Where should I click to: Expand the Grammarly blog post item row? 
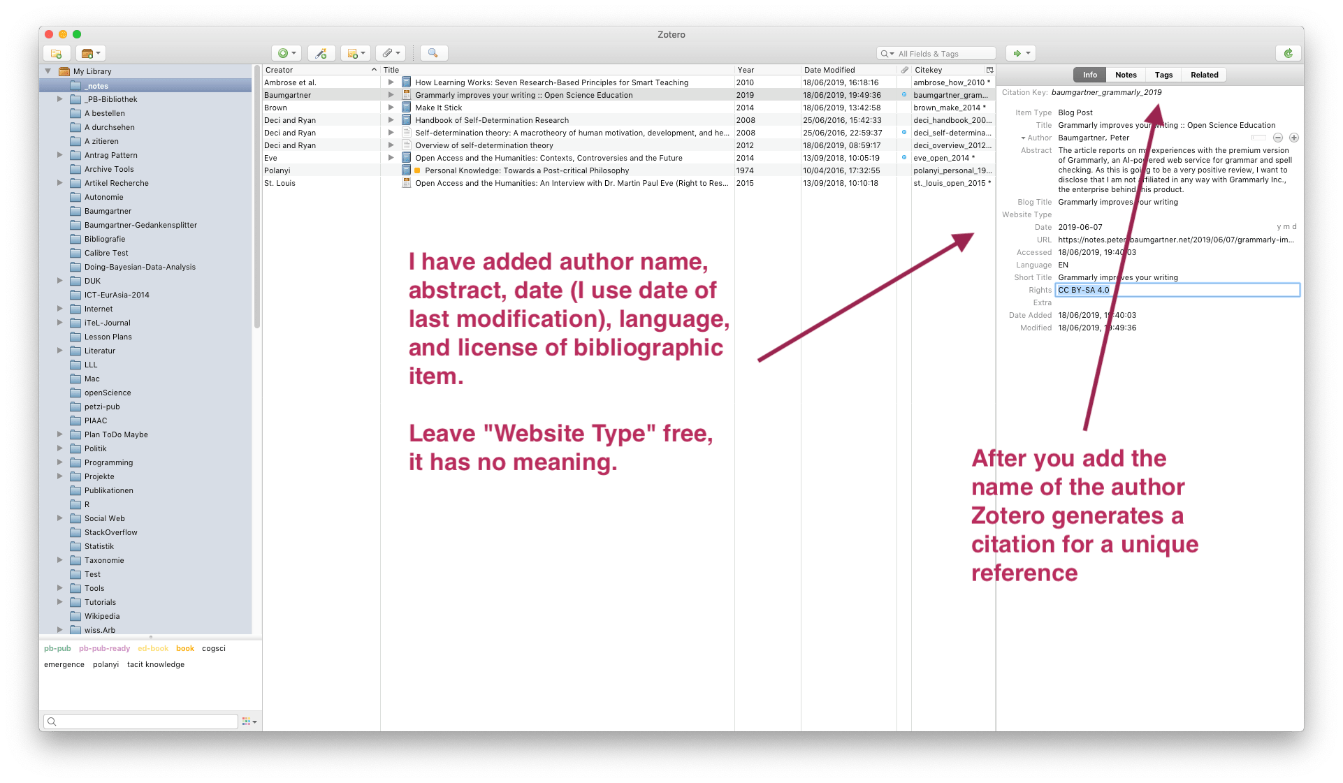390,95
